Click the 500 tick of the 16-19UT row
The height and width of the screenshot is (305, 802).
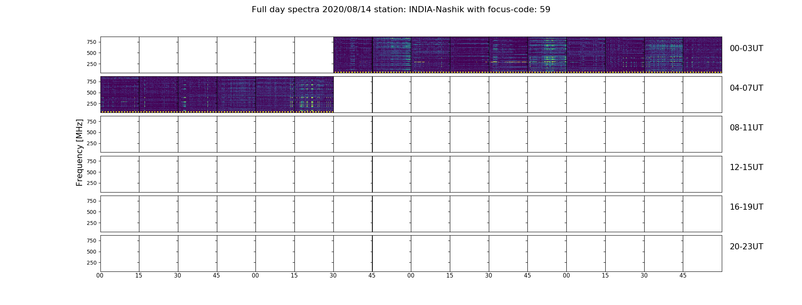tap(92, 212)
